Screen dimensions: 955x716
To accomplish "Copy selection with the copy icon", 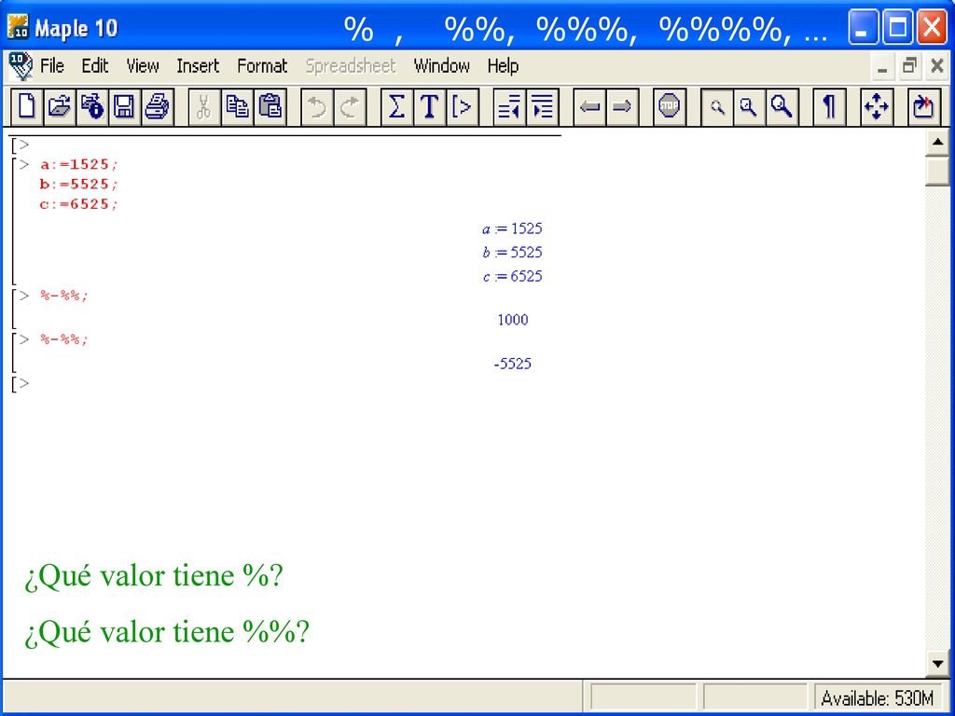I will [x=237, y=107].
